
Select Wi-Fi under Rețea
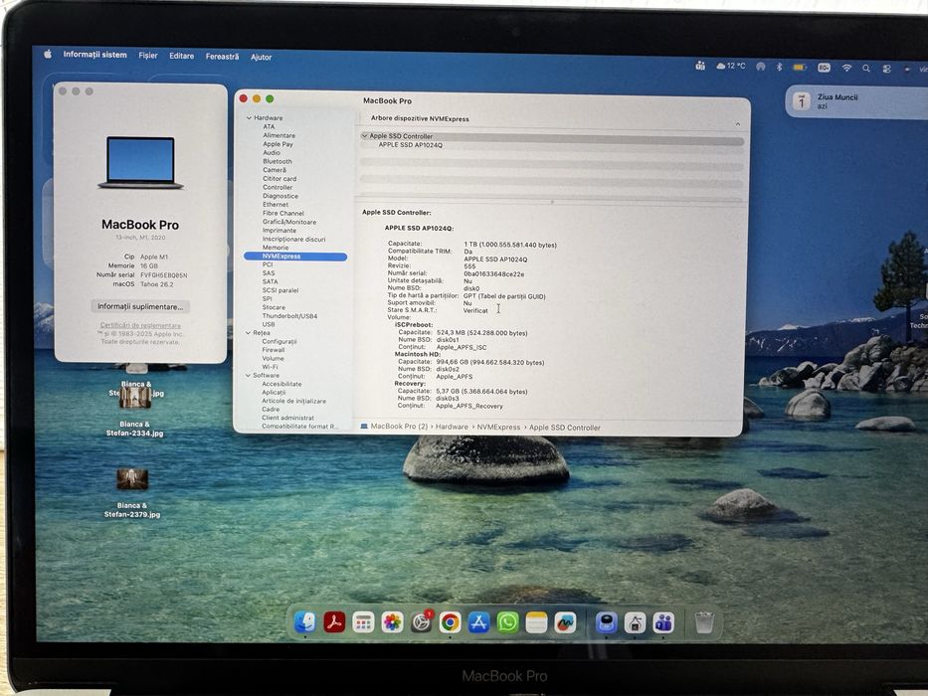[x=270, y=367]
